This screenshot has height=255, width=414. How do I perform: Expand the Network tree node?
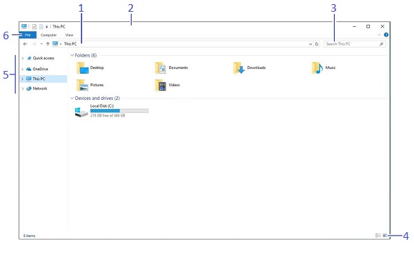click(x=23, y=89)
